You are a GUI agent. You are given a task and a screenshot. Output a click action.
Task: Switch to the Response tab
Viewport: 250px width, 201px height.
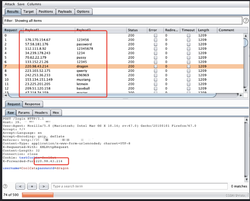click(x=33, y=104)
